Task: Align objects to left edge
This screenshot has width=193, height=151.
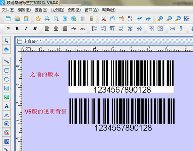Action: [x=94, y=29]
